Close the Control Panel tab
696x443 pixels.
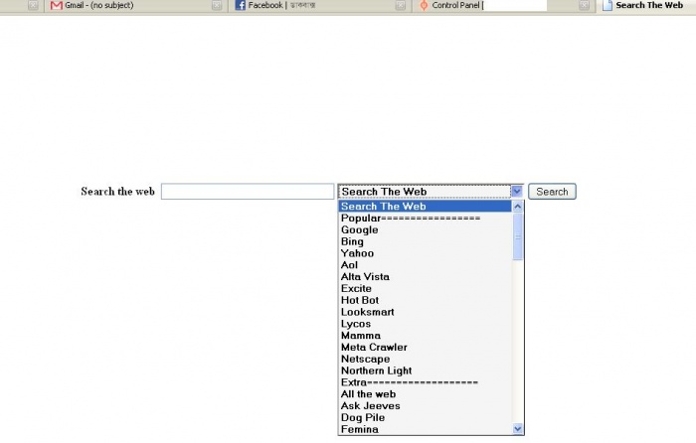pyautogui.click(x=585, y=5)
